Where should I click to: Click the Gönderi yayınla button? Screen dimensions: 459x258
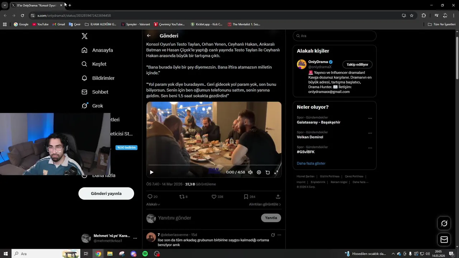(106, 193)
